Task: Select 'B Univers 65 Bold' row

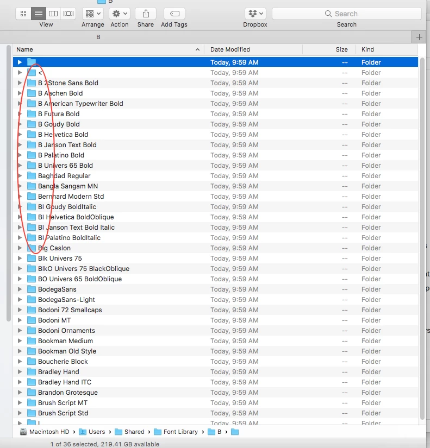Action: point(215,166)
